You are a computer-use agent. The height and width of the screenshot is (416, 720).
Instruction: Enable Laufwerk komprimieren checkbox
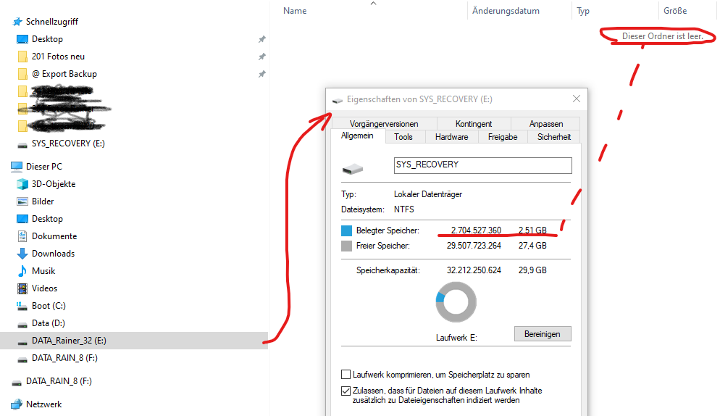[346, 375]
